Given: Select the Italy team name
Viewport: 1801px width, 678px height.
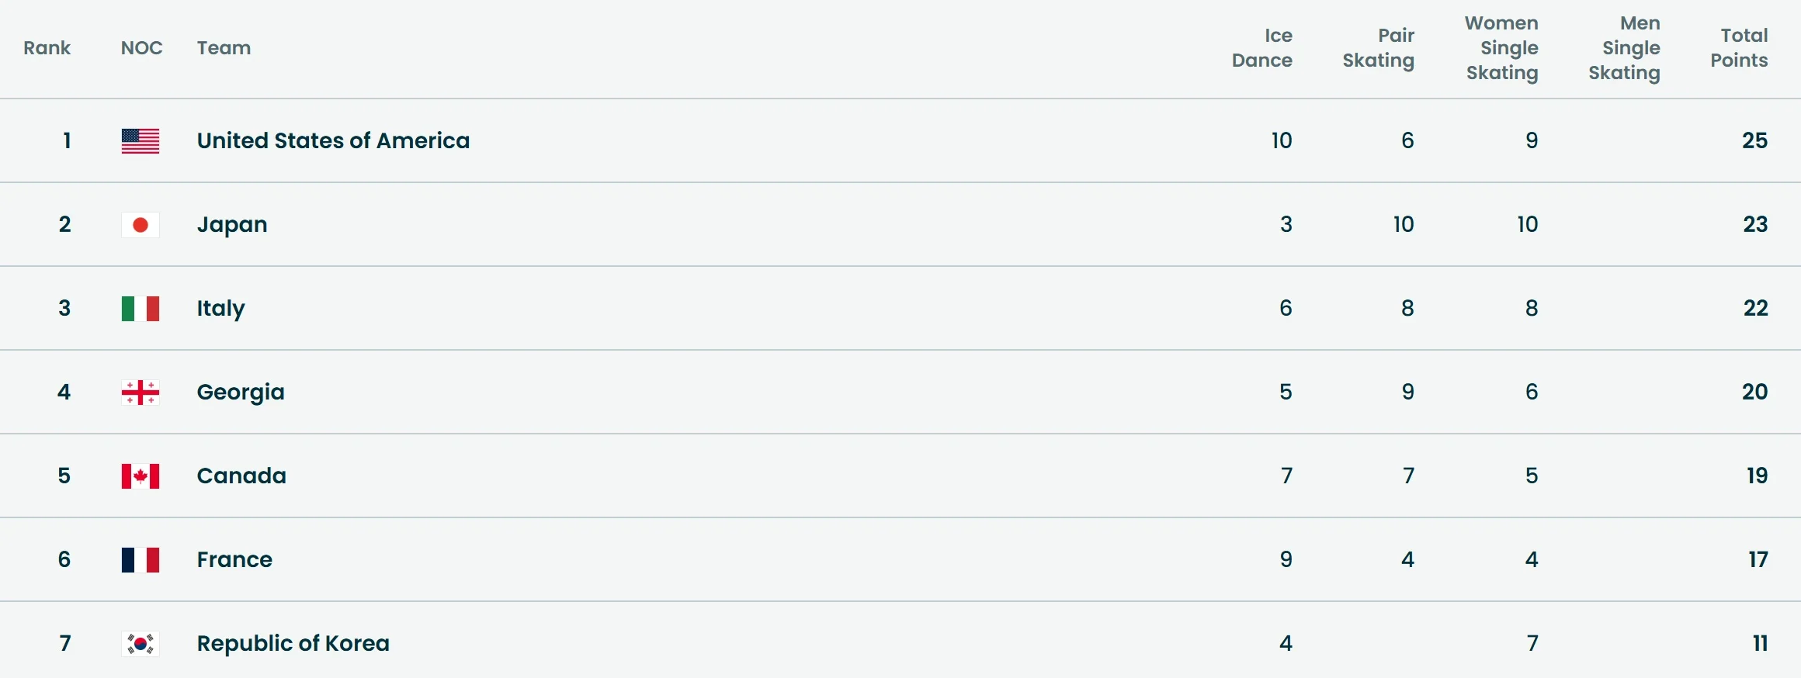Looking at the screenshot, I should 220,308.
